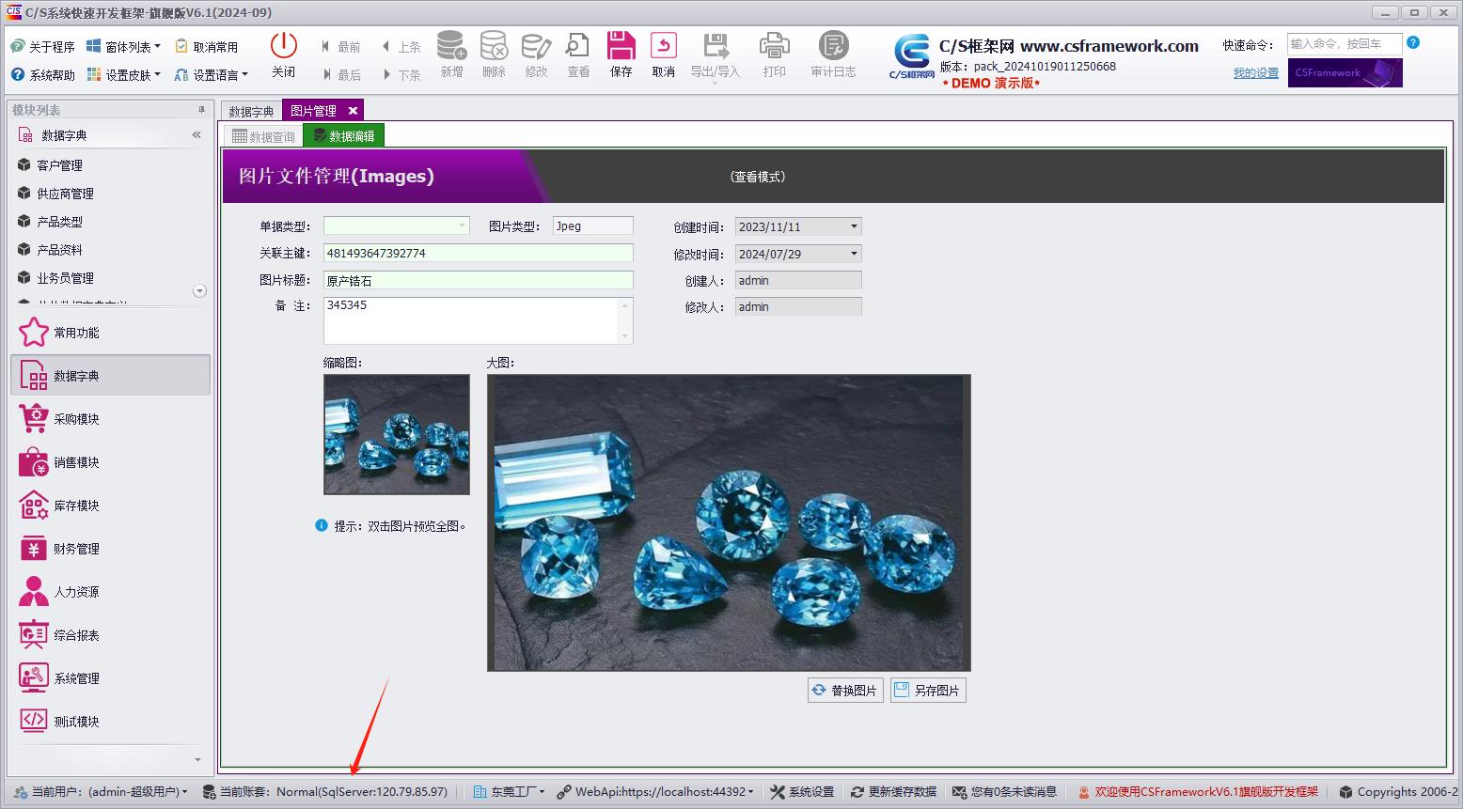Collapse the data dictionary panel with chevrons
Viewport: 1463px width, 809px height.
[197, 135]
